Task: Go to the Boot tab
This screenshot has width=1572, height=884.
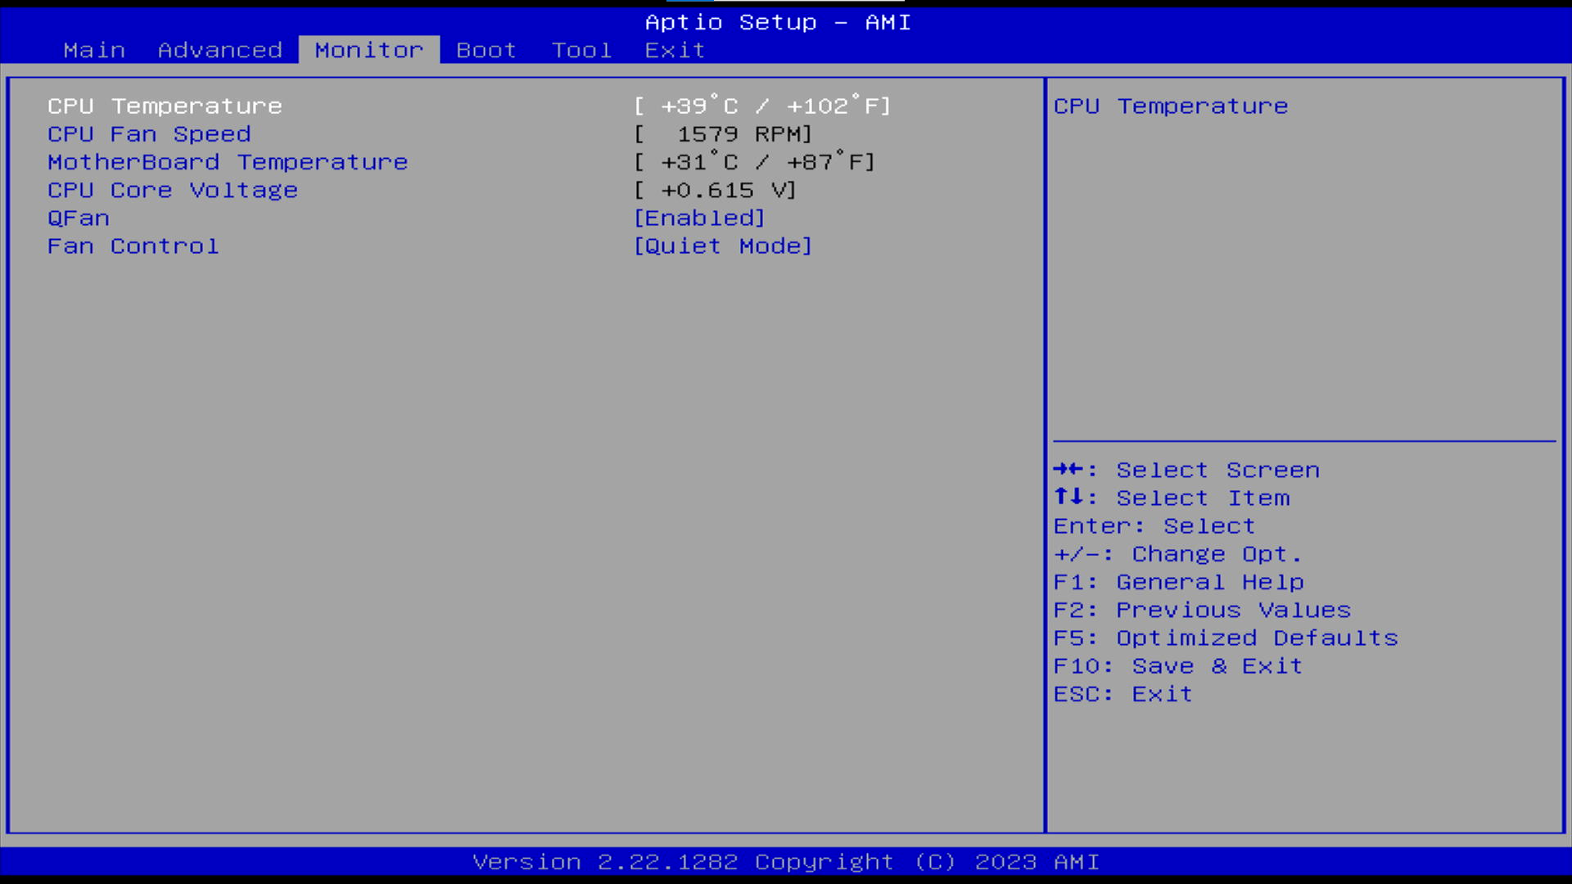Action: (486, 50)
